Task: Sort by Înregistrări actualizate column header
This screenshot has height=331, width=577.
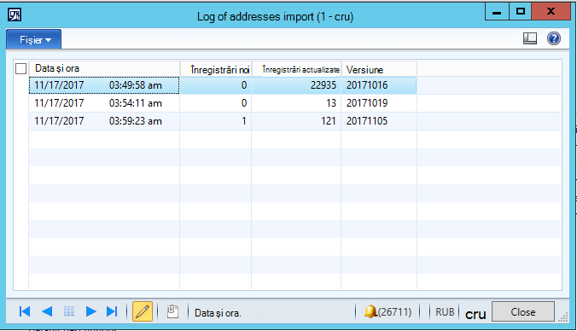Action: coord(296,68)
